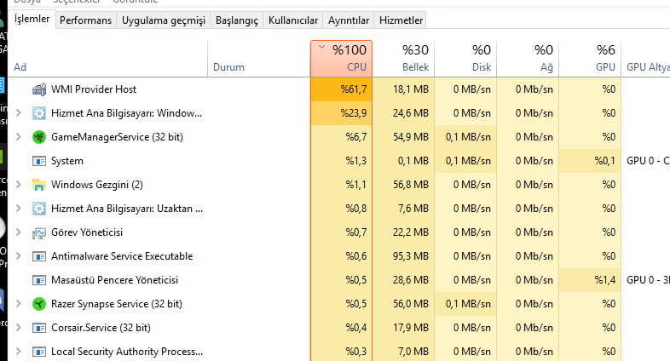Expand the Görev Yöneticisi process group
This screenshot has width=670, height=361.
click(x=19, y=232)
